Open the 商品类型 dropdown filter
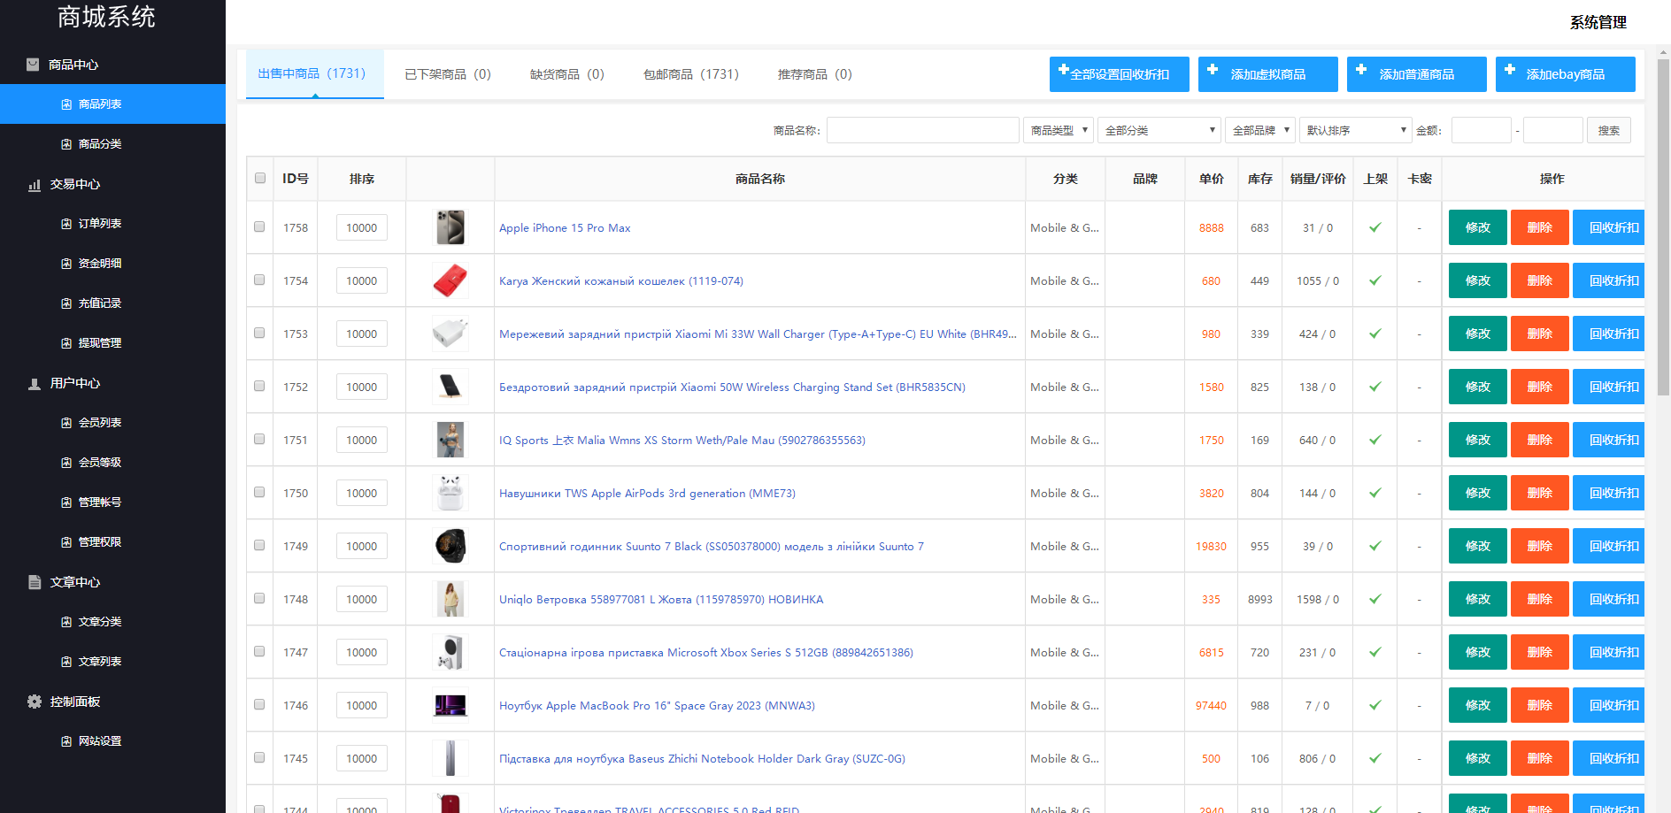 pyautogui.click(x=1059, y=130)
